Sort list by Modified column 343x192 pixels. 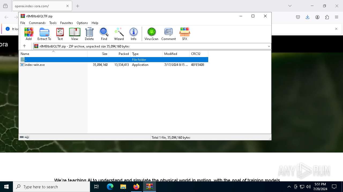(x=176, y=54)
